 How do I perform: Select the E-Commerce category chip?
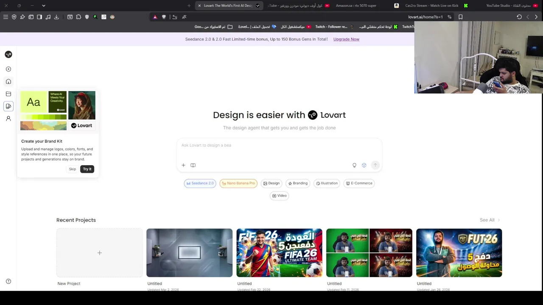(359, 183)
